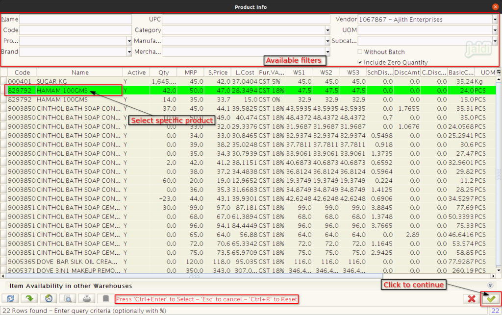Image resolution: width=502 pixels, height=315 pixels.
Task: Confirm selection with green checkmark icon
Action: point(491,299)
